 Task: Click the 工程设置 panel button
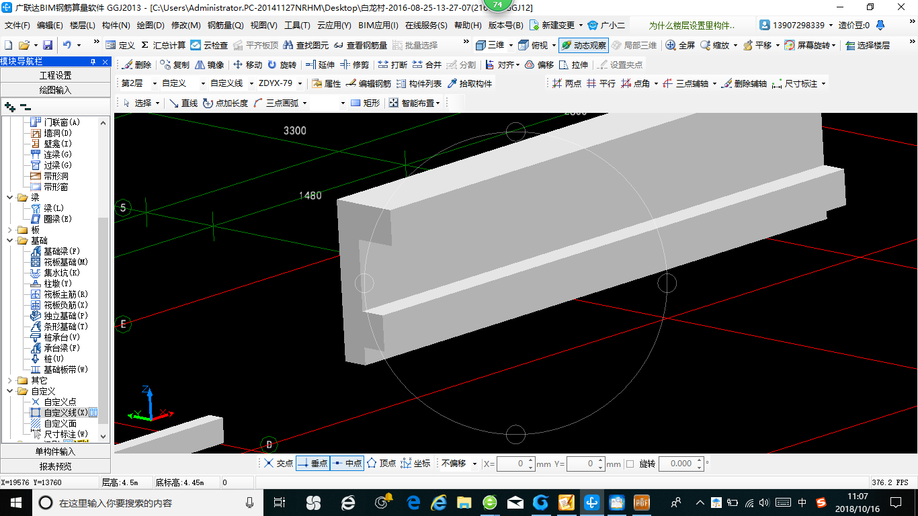[x=55, y=75]
